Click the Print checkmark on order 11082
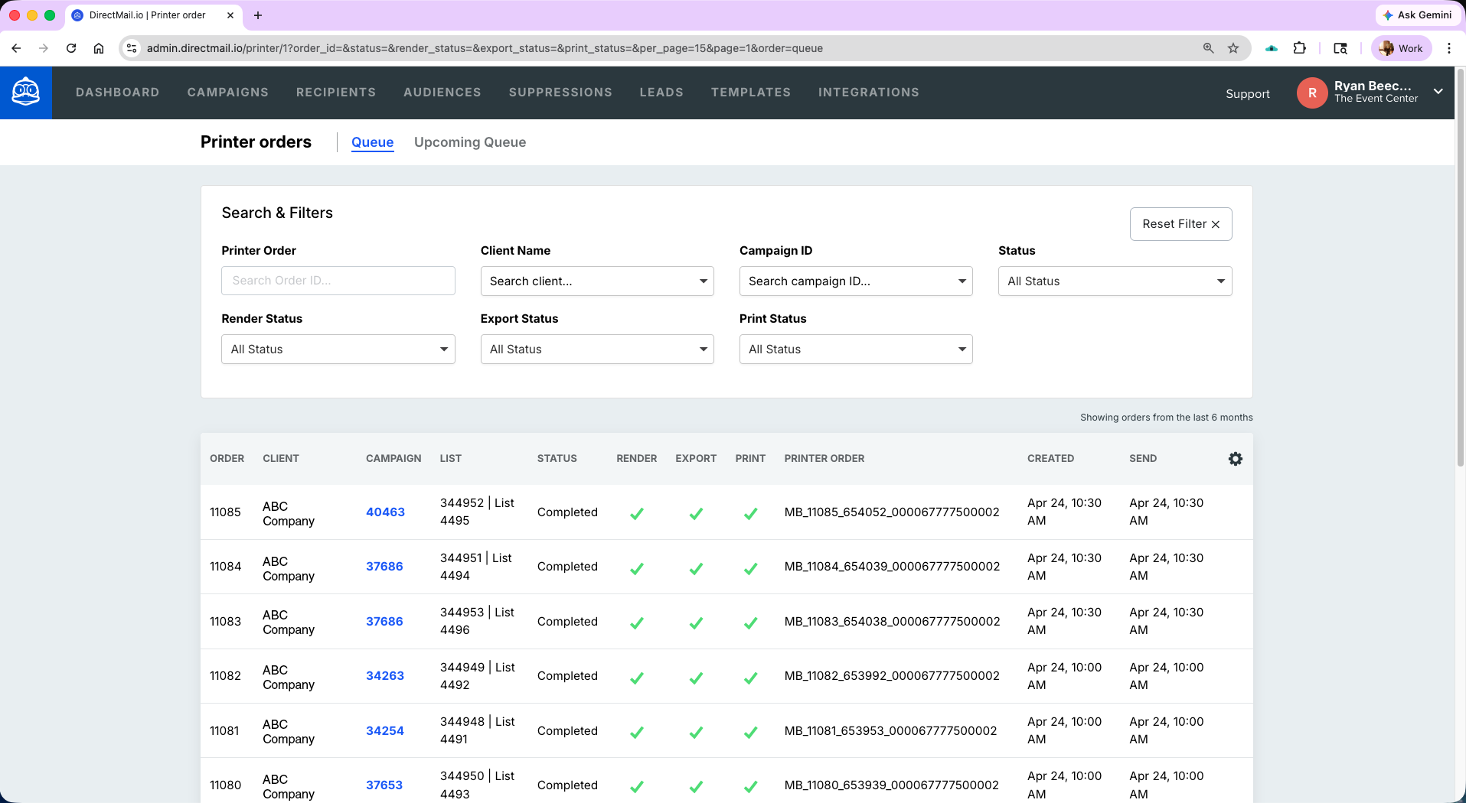This screenshot has width=1466, height=803. 750,678
